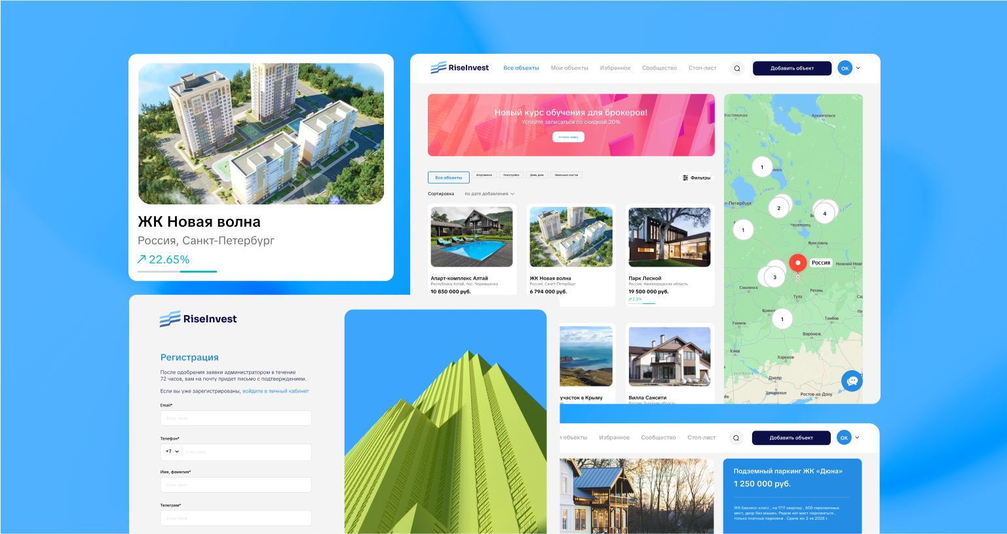This screenshot has width=1007, height=534.
Task: Select map cluster marker numbered 4
Action: [x=824, y=214]
